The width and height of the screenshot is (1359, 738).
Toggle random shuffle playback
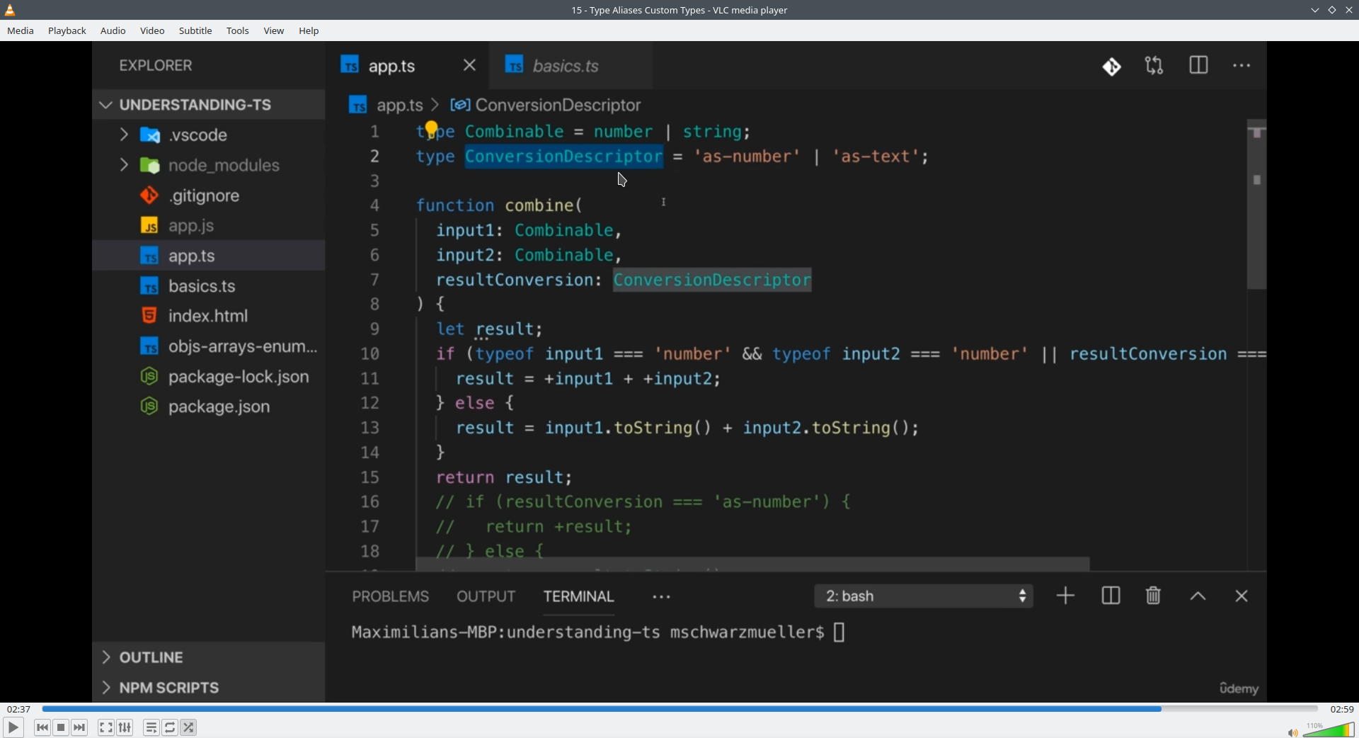pyautogui.click(x=189, y=727)
